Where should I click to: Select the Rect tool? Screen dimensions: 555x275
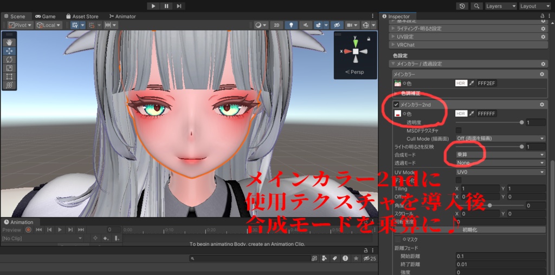pyautogui.click(x=9, y=76)
